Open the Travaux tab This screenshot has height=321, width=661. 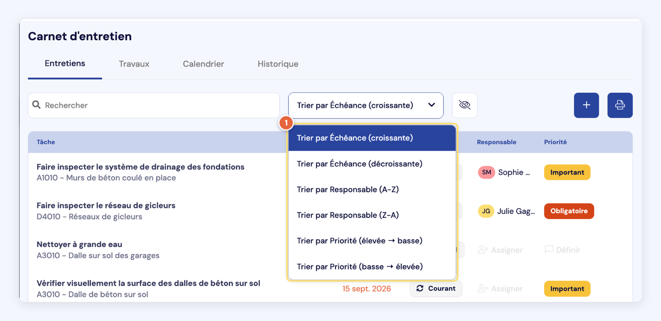[134, 64]
